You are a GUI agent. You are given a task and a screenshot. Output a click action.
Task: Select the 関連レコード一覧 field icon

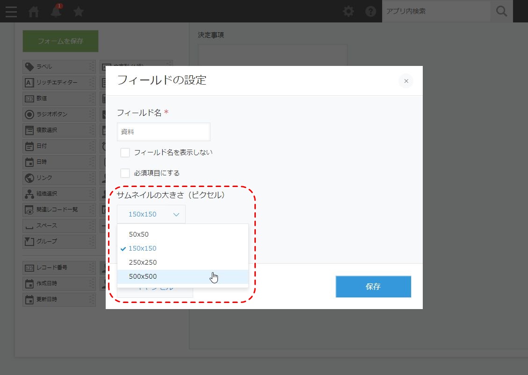pyautogui.click(x=29, y=210)
